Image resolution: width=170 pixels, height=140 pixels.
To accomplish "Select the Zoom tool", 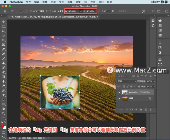I will 3,113.
